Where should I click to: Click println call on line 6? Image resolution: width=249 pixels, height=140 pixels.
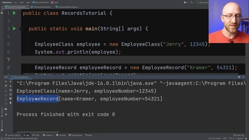click(x=78, y=52)
